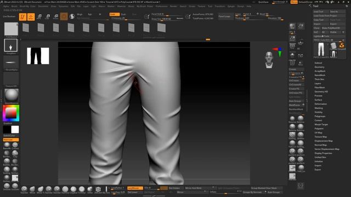Select the Inflat brush in bottom shelf
This screenshot has width=351, height=197.
90,189
